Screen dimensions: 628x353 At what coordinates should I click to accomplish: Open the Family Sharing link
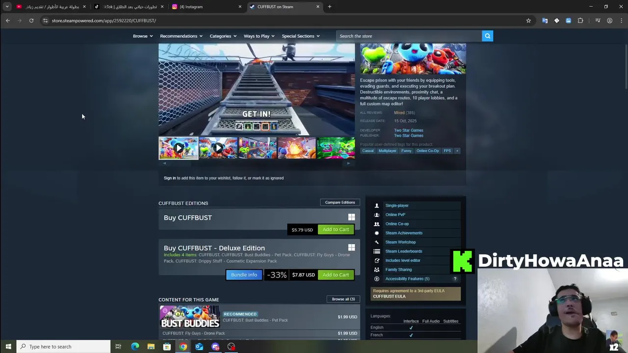398,270
